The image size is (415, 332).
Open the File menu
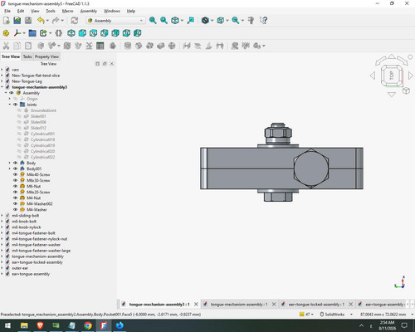coord(7,11)
